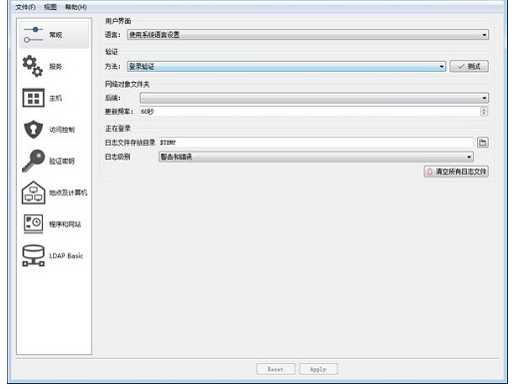The image size is (515, 389).
Task: Expand the 日志级别 log level dropdown
Action: [x=316, y=157]
